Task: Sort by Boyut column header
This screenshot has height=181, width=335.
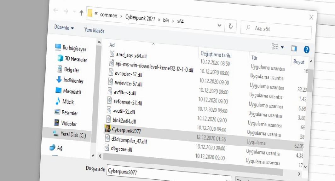Action: [299, 62]
